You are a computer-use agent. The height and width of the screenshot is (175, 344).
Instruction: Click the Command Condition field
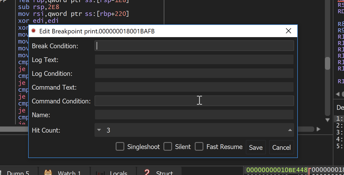(x=194, y=101)
